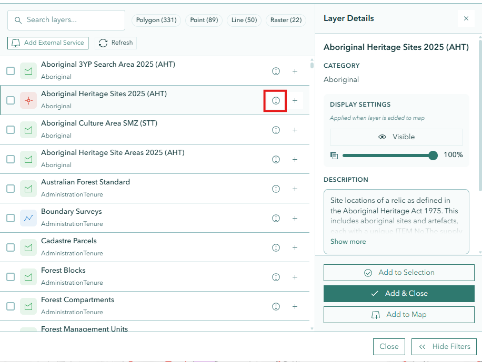Check the checkbox for Australian Forest Standard
Image resolution: width=482 pixels, height=362 pixels.
click(x=10, y=188)
